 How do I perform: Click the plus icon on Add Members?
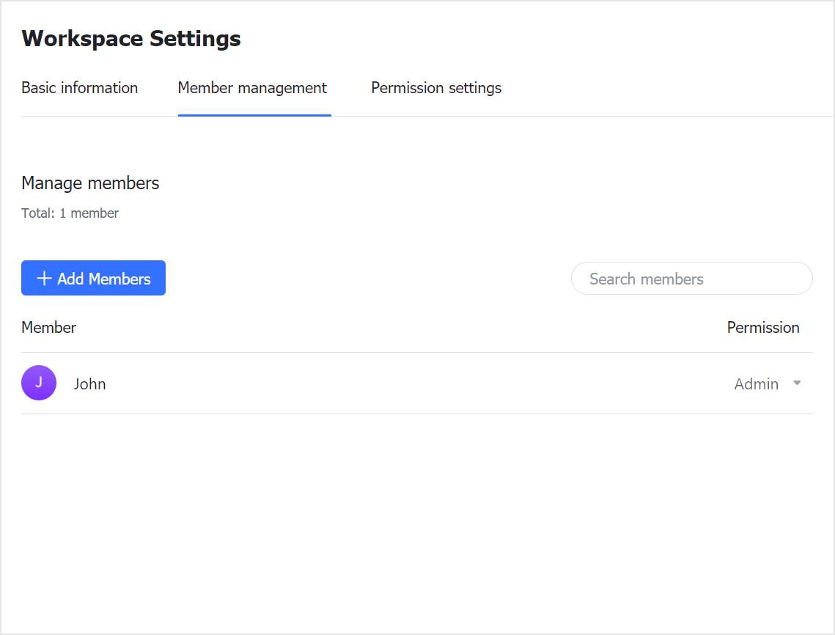[44, 279]
